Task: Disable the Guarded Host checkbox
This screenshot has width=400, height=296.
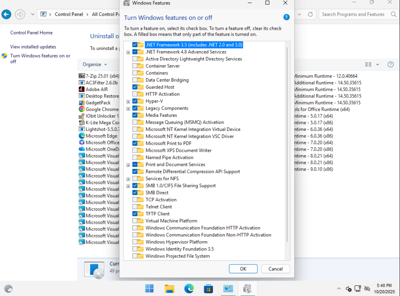Action: click(x=135, y=87)
